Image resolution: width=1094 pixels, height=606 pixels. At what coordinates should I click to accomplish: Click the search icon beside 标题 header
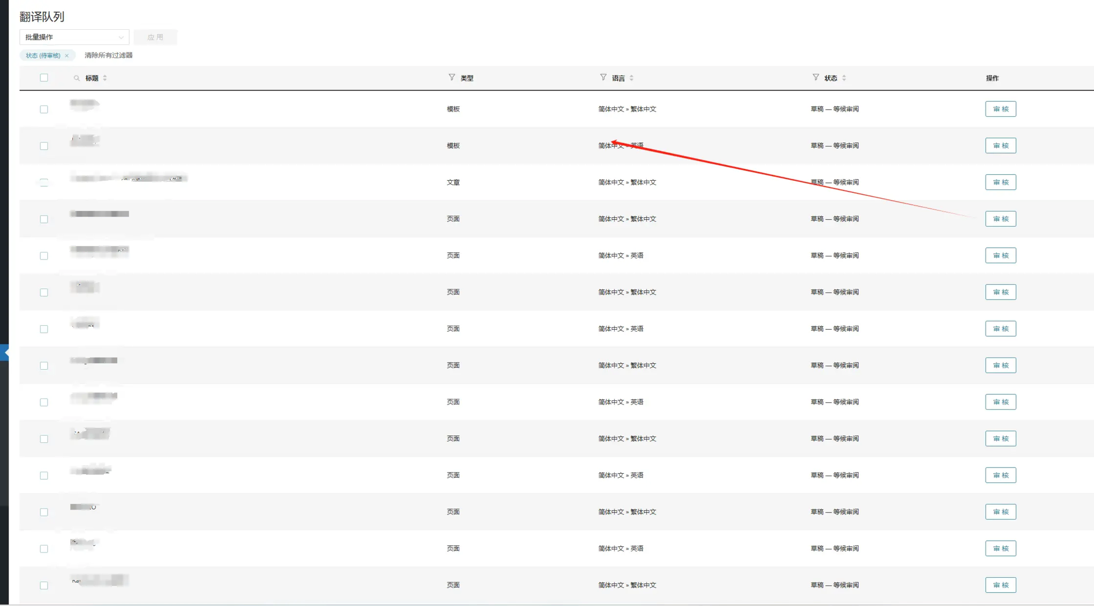(x=77, y=78)
